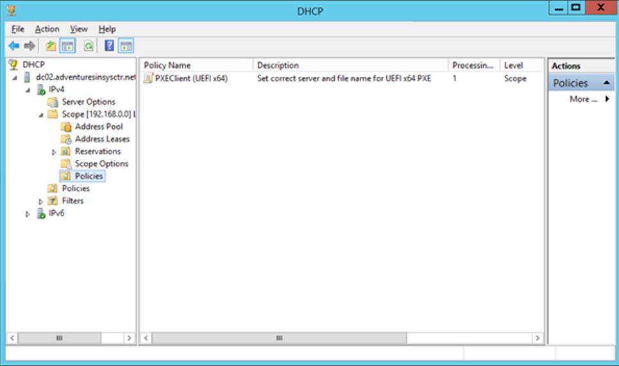Expand the Reservations node

54,152
